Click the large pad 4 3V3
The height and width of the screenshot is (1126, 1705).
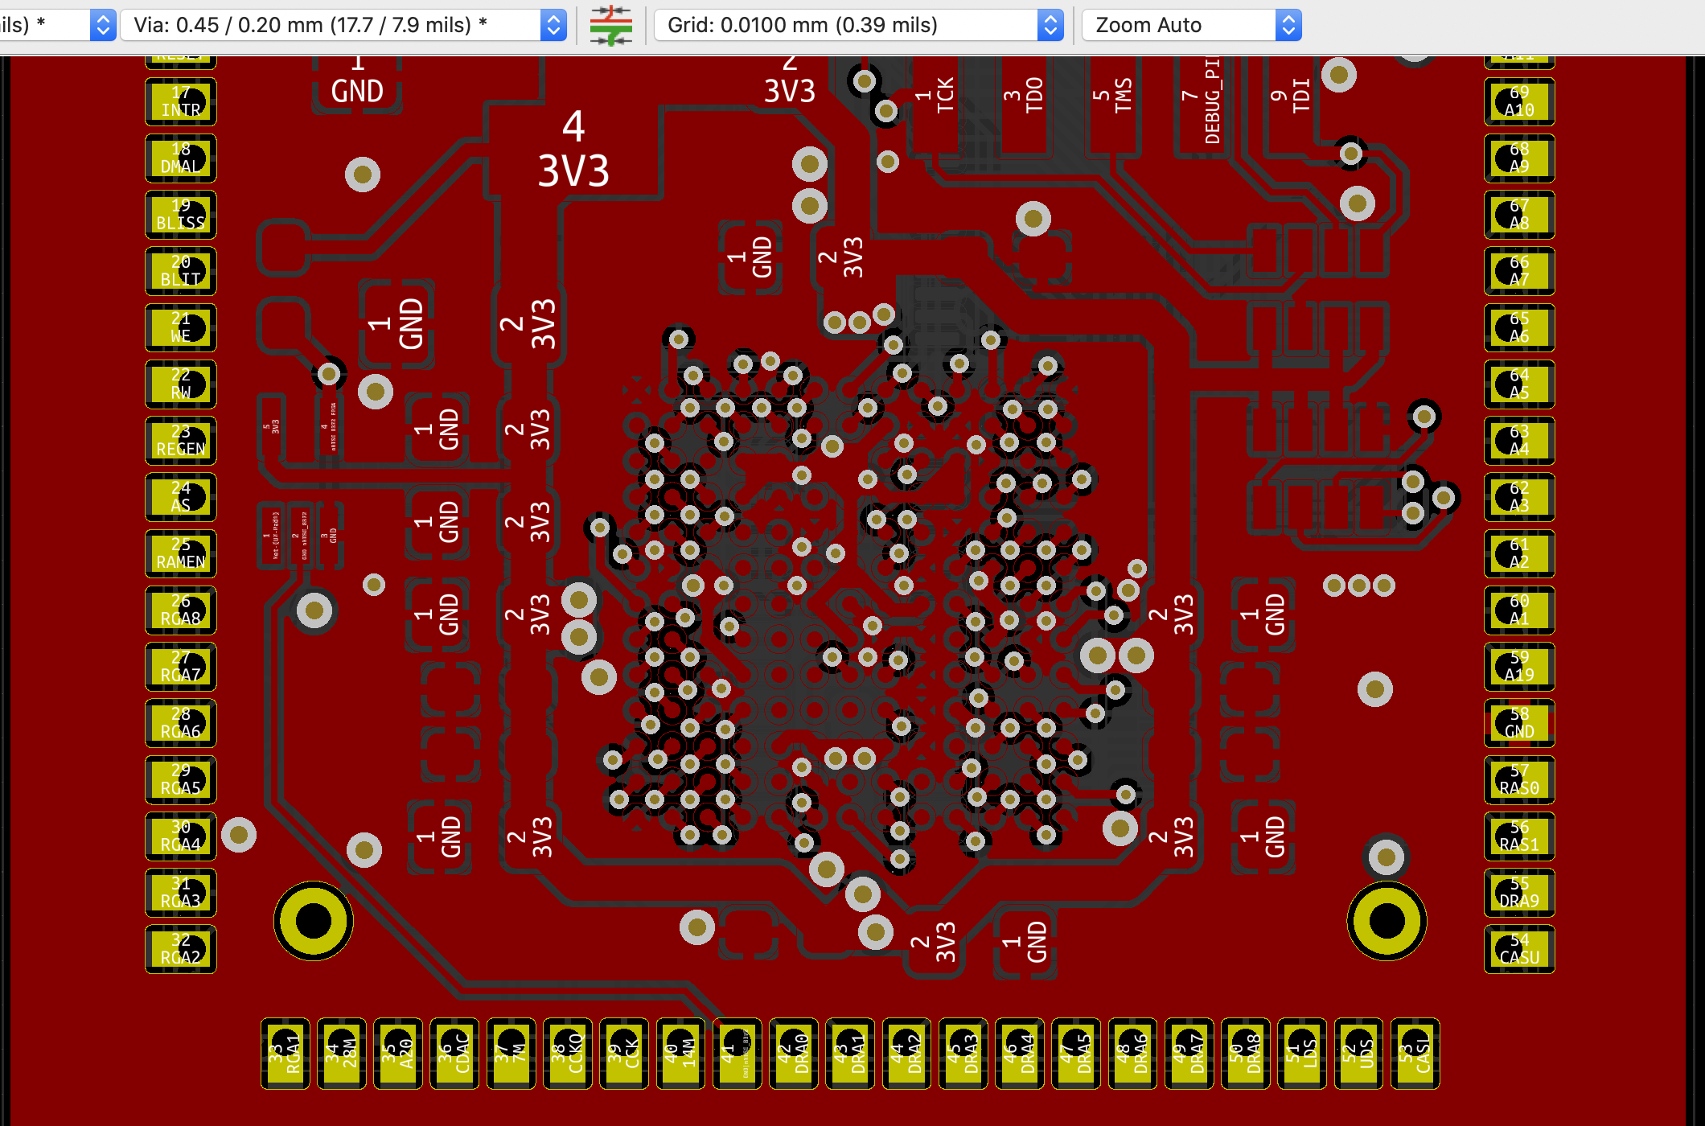pos(573,151)
